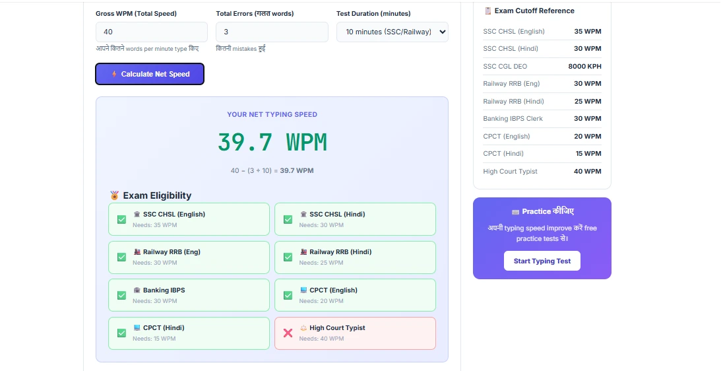Screen dimensions: 721x371
Task: Click the green check on Railway RRB (Eng)
Action: 121,257
